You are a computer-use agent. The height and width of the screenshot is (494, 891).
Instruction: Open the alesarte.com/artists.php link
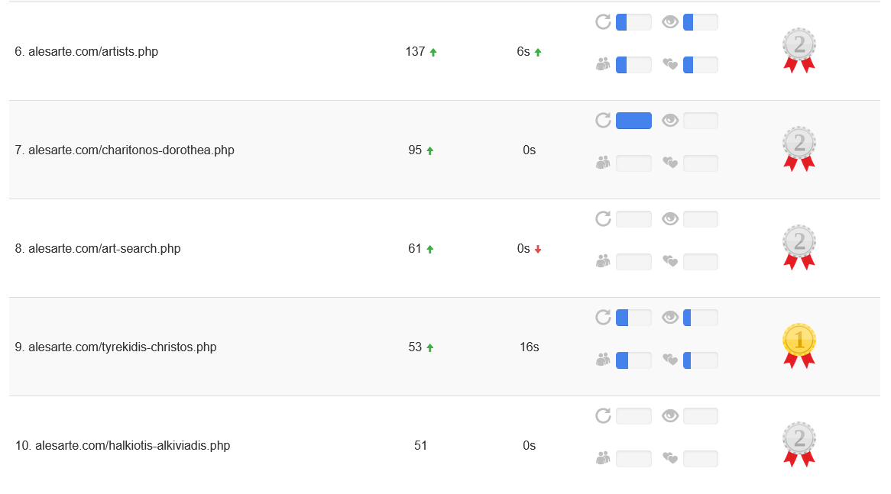(93, 52)
